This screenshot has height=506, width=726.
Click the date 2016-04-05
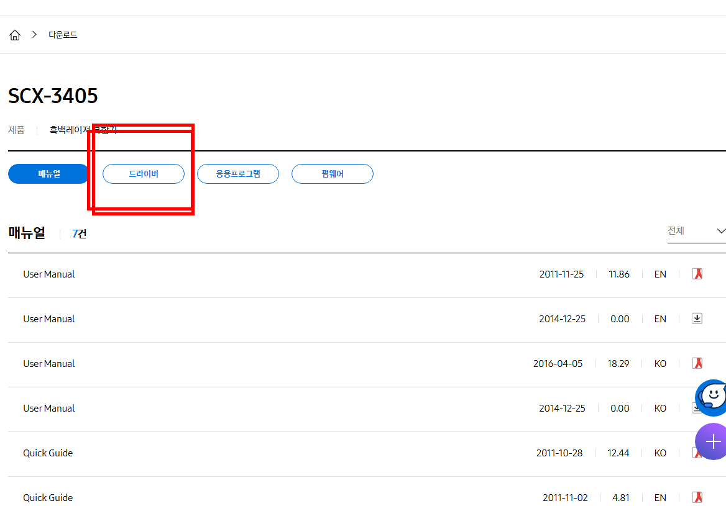click(x=558, y=364)
